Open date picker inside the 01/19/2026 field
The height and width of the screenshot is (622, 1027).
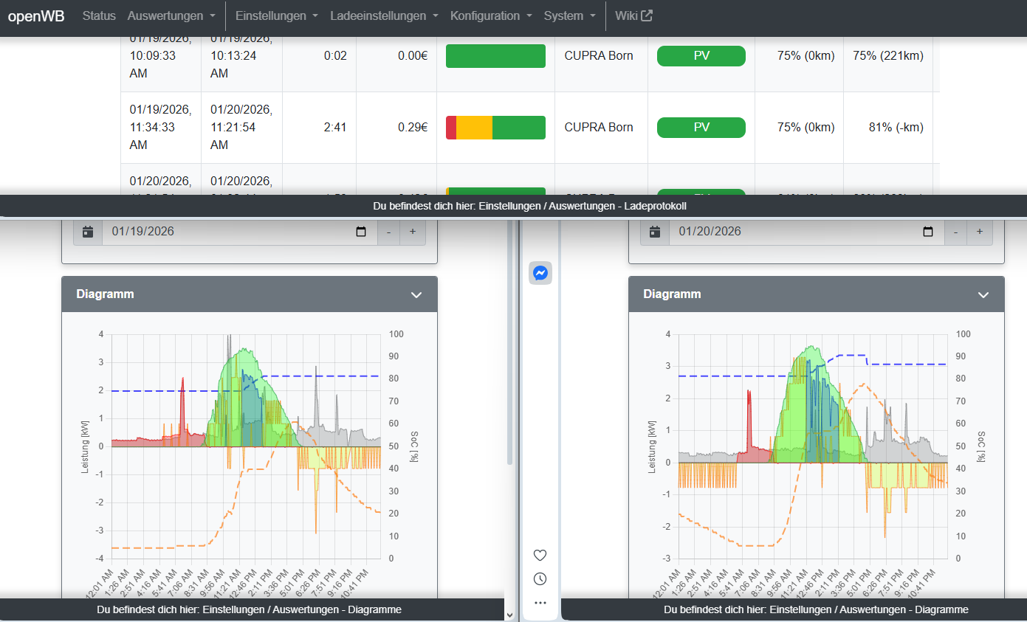click(361, 232)
